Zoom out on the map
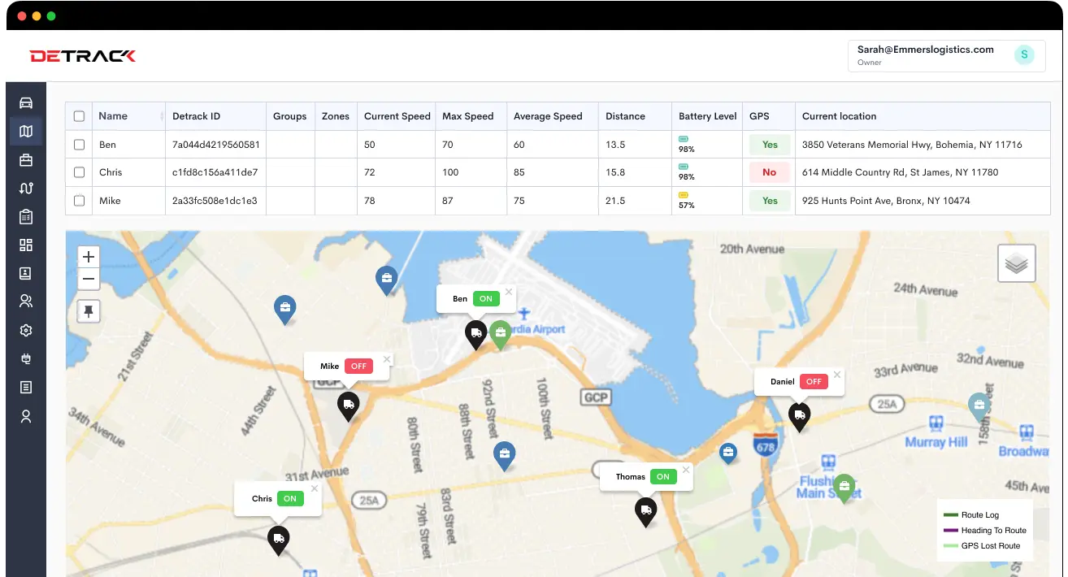1068x577 pixels. [89, 279]
